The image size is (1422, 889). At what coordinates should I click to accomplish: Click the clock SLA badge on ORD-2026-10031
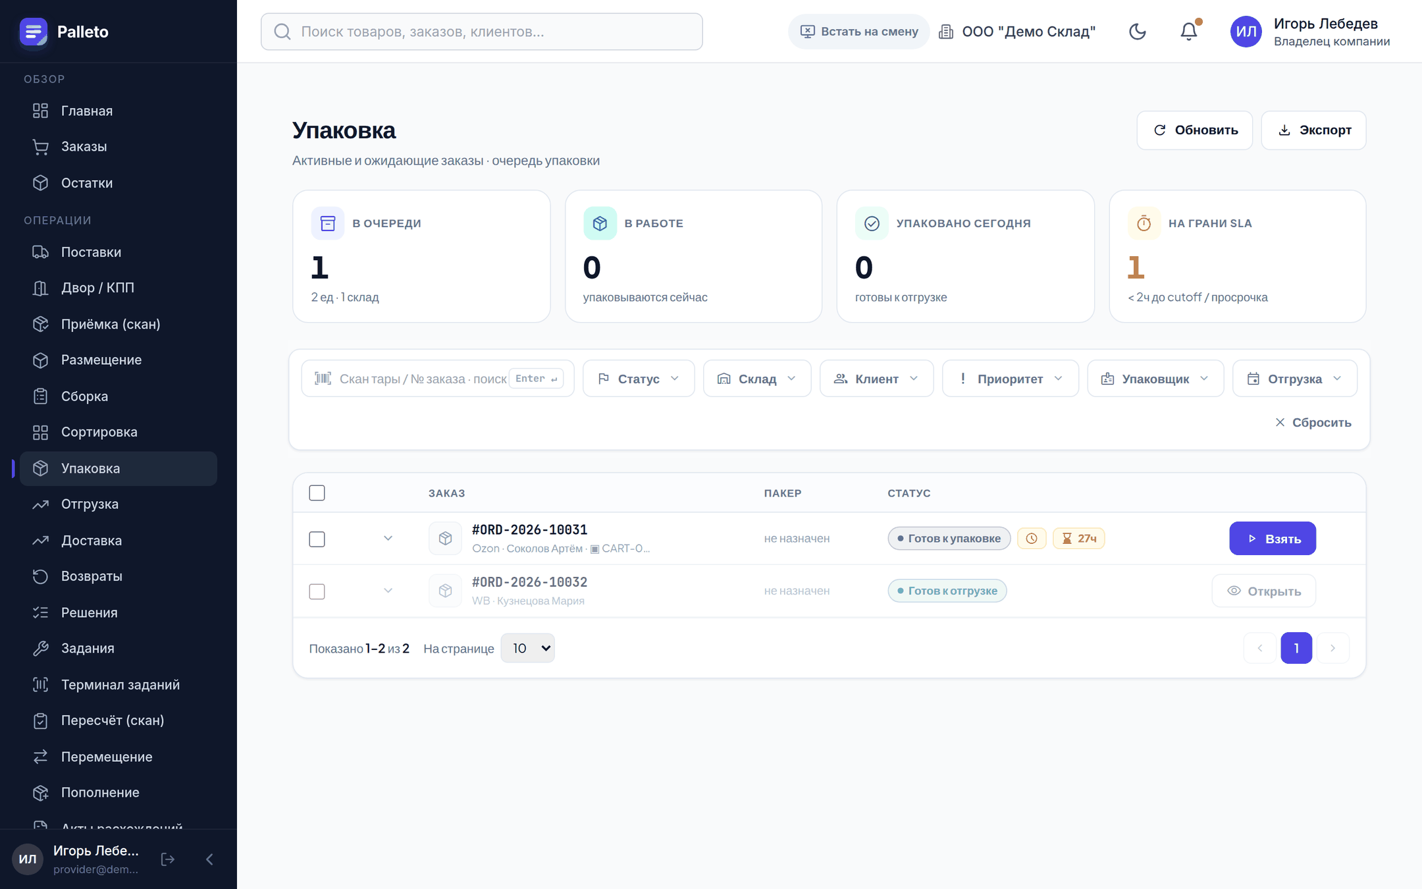1032,539
